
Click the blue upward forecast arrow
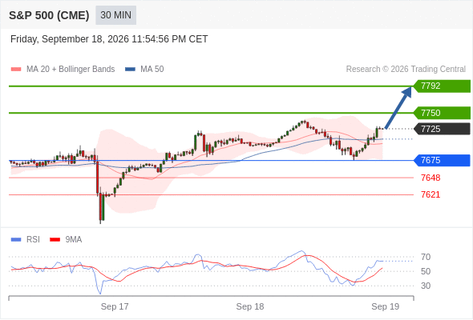pos(398,108)
